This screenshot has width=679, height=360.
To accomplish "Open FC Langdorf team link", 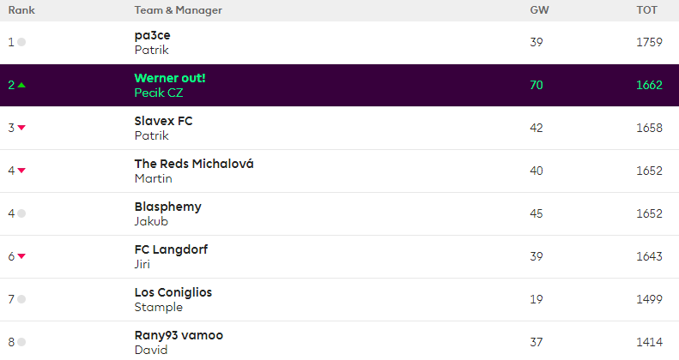I will click(x=171, y=249).
